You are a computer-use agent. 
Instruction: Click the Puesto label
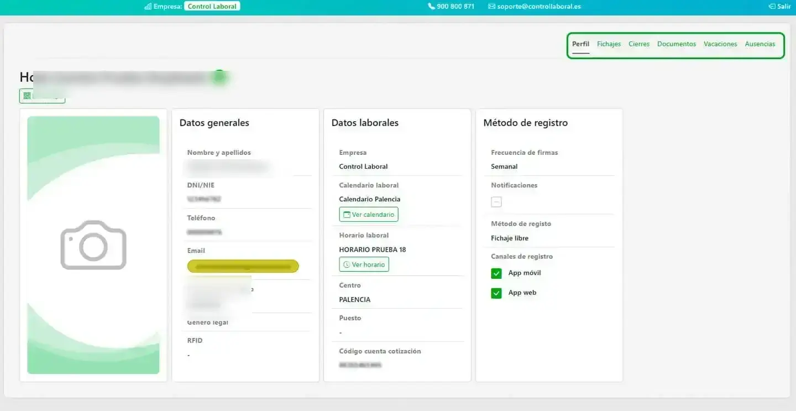(350, 318)
